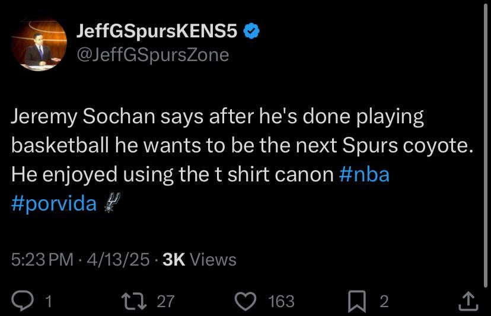Click the retweet count 27
This screenshot has height=316, width=491.
165,301
